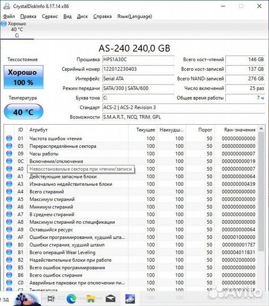Click the status circle for row A6 Минимум стираний
Viewport: 269px width, 306px height.
pyautogui.click(x=9, y=207)
